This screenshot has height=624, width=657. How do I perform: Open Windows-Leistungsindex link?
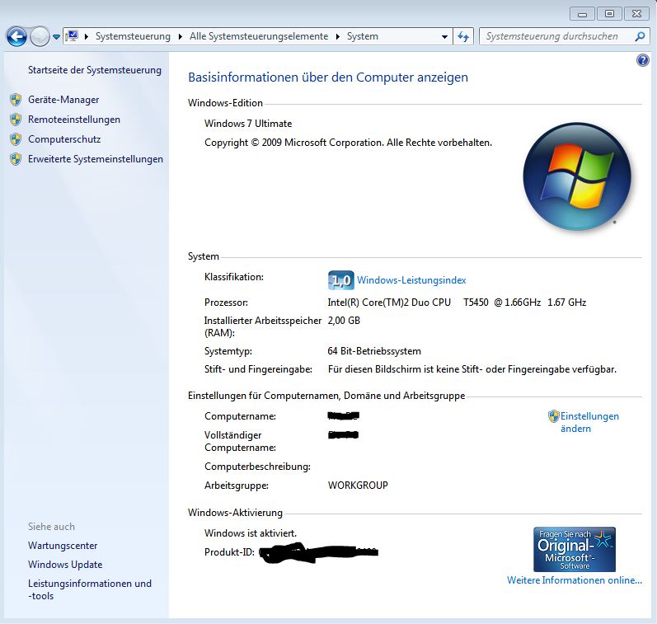coord(411,280)
